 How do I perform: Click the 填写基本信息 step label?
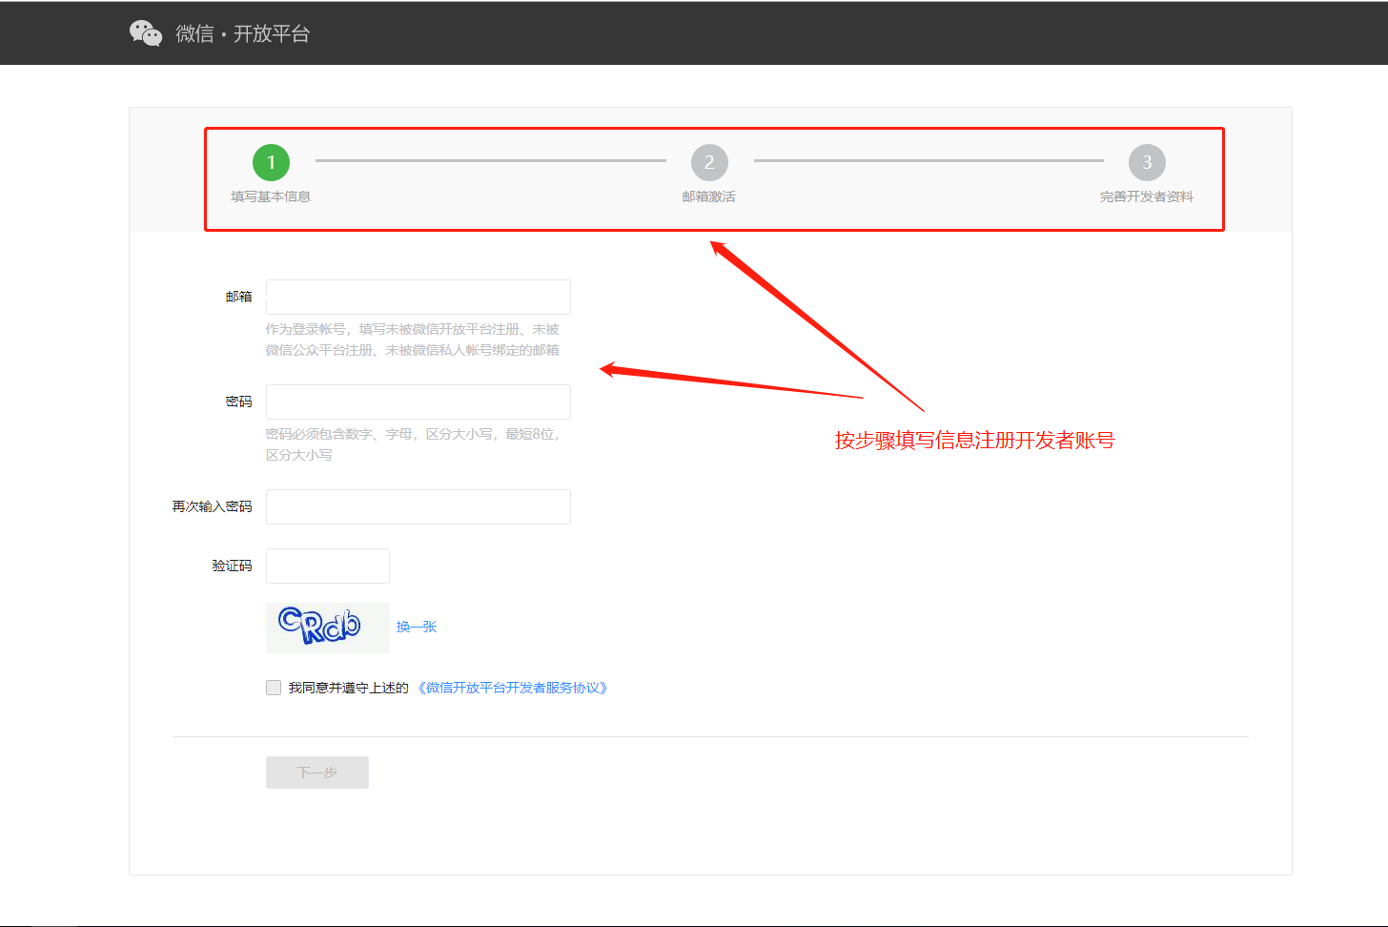(271, 196)
